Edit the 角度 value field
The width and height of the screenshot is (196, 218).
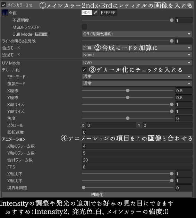click(184, 119)
